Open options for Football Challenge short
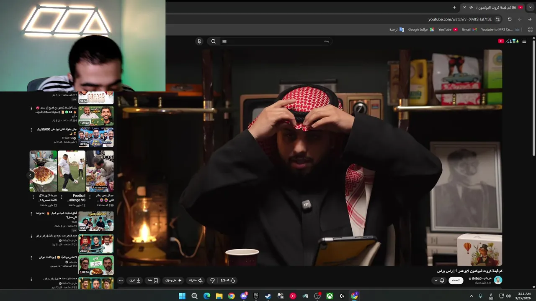This screenshot has width=536, height=301. coord(62,197)
